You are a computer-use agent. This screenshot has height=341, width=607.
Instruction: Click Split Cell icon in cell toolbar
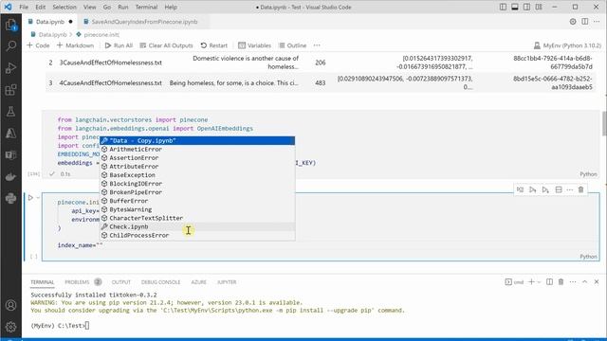point(559,189)
